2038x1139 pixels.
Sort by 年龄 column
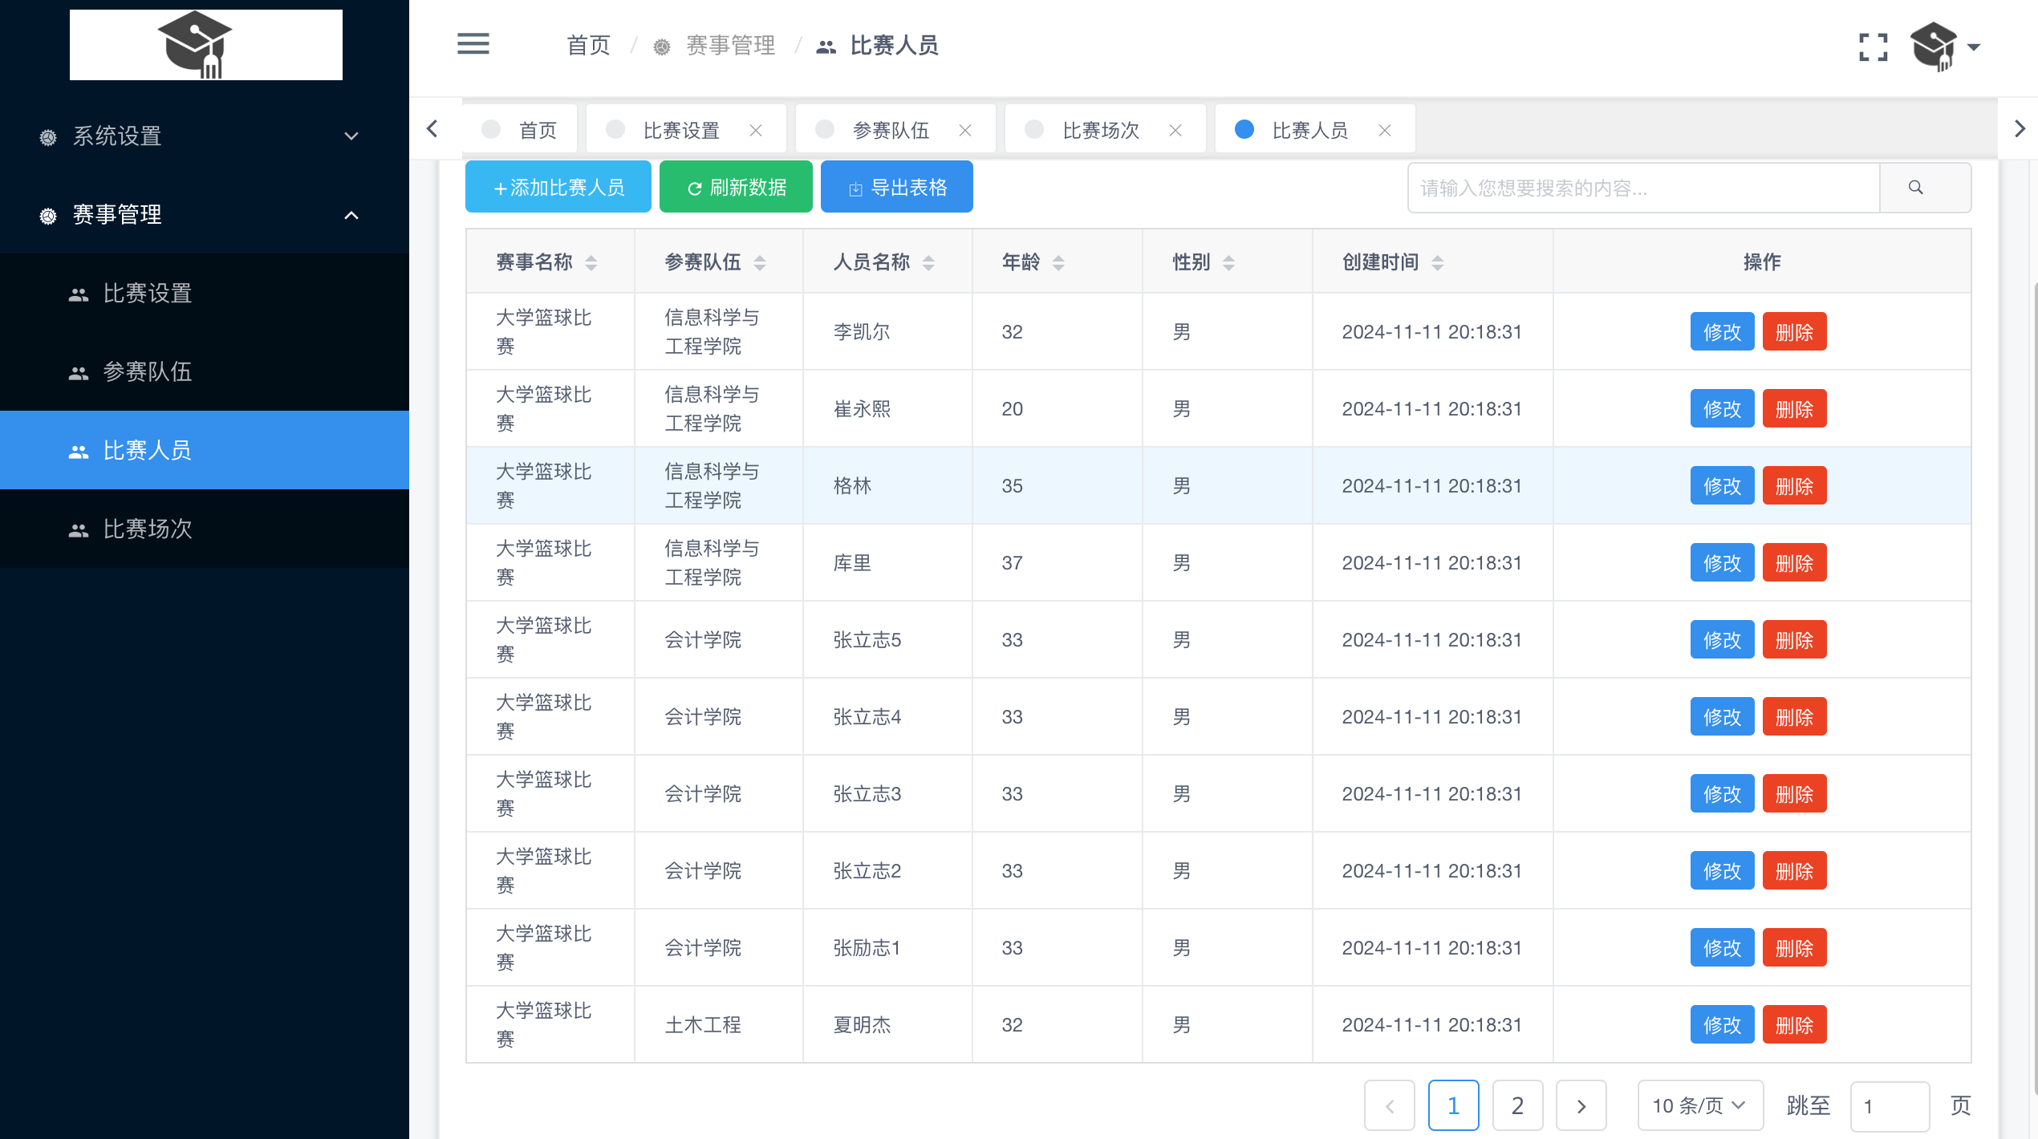(1058, 262)
